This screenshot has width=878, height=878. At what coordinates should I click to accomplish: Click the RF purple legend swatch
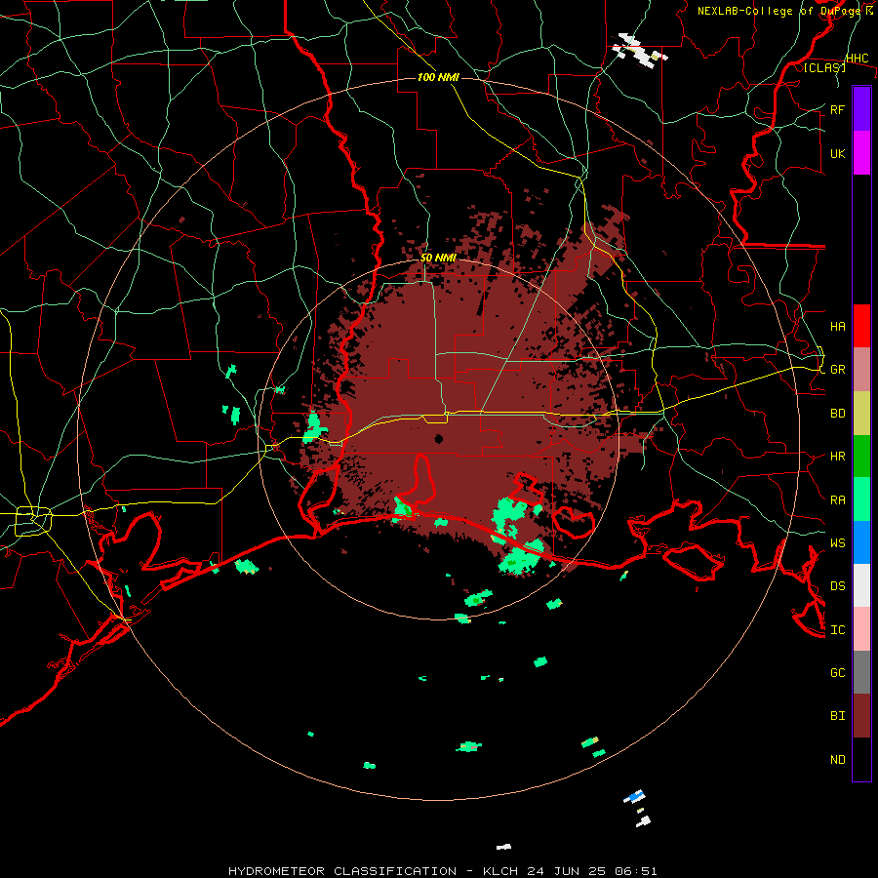pos(861,109)
